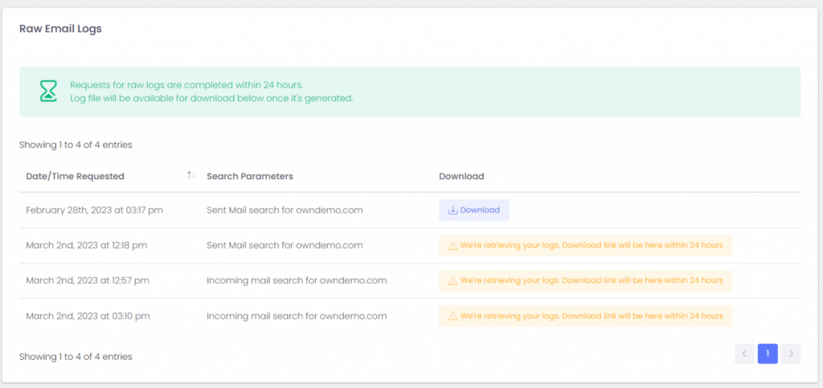
Task: Click warning icon in 12:18 pm row
Action: [x=452, y=245]
